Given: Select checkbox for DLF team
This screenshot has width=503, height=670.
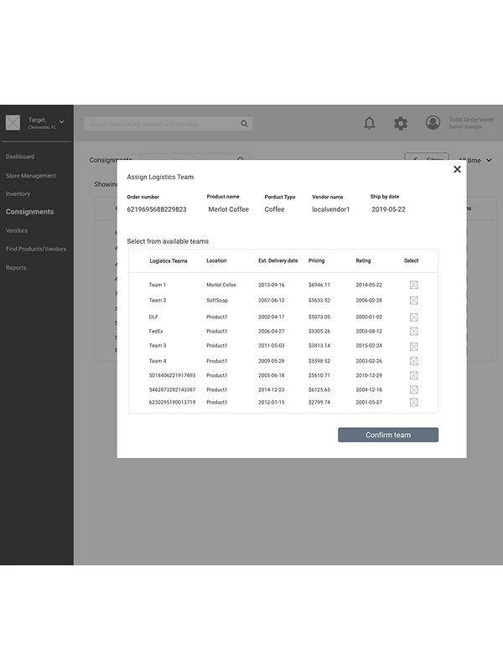Looking at the screenshot, I should click(x=413, y=317).
